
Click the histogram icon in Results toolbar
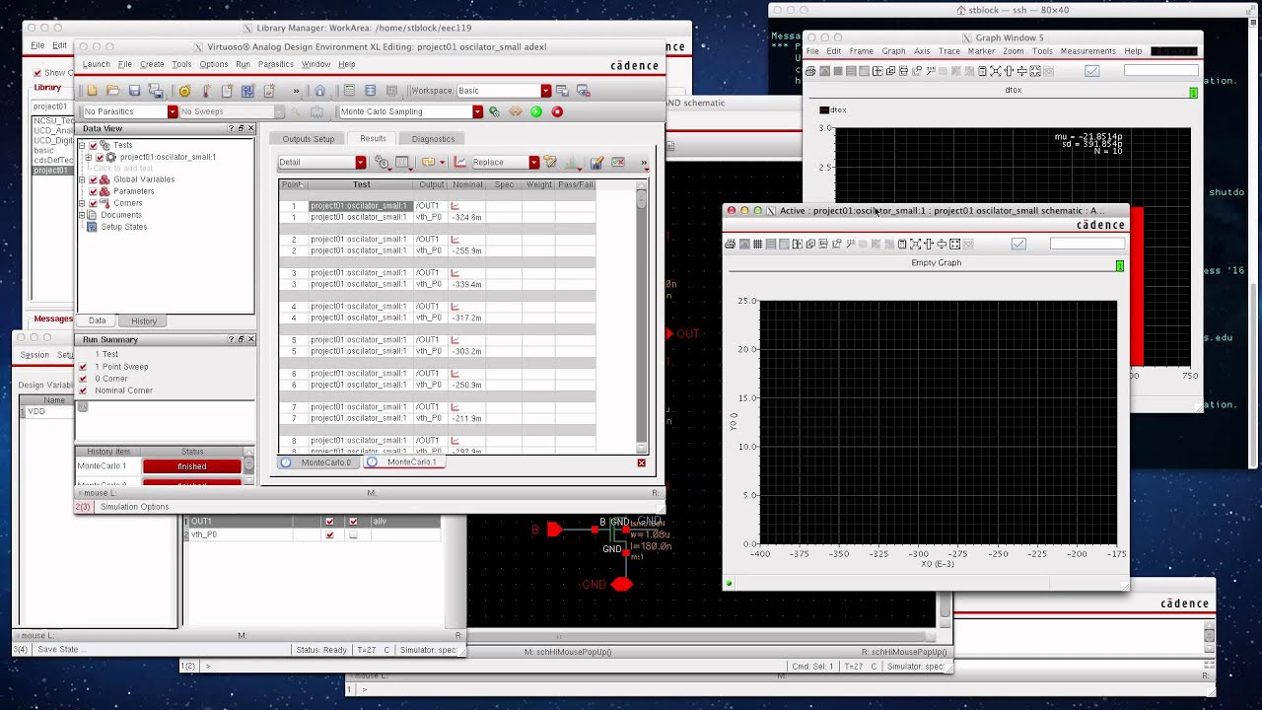click(x=573, y=162)
